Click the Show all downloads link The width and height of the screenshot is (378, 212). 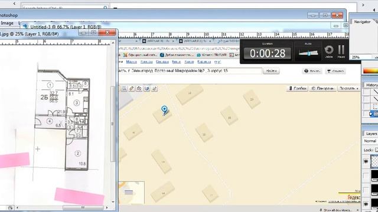pyautogui.click(x=337, y=210)
